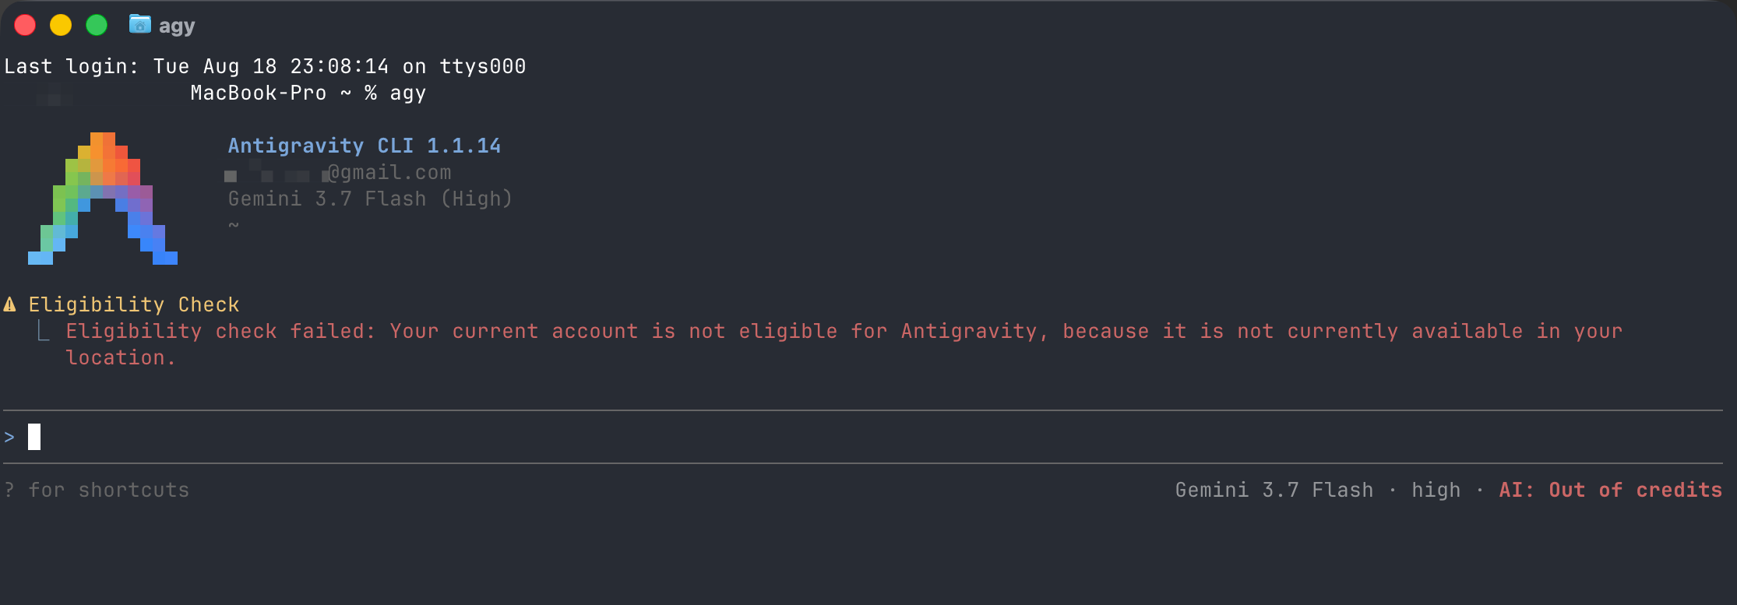The width and height of the screenshot is (1737, 605).
Task: Click the home folder icon in title bar
Action: tap(140, 24)
